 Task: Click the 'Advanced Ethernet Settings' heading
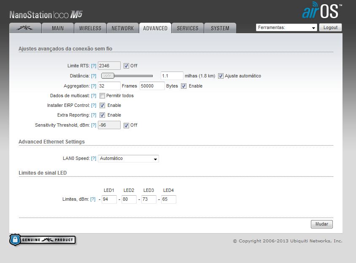(x=51, y=142)
